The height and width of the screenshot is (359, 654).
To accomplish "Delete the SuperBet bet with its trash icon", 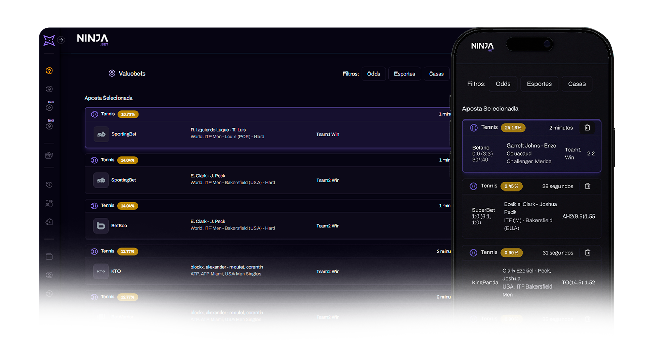I will [588, 186].
